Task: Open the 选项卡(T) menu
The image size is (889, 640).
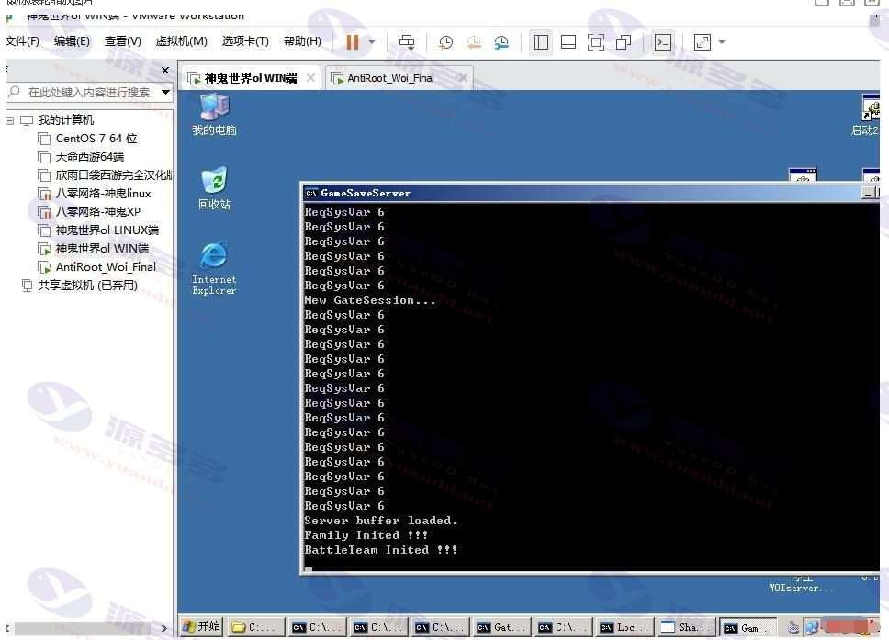Action: pos(245,41)
